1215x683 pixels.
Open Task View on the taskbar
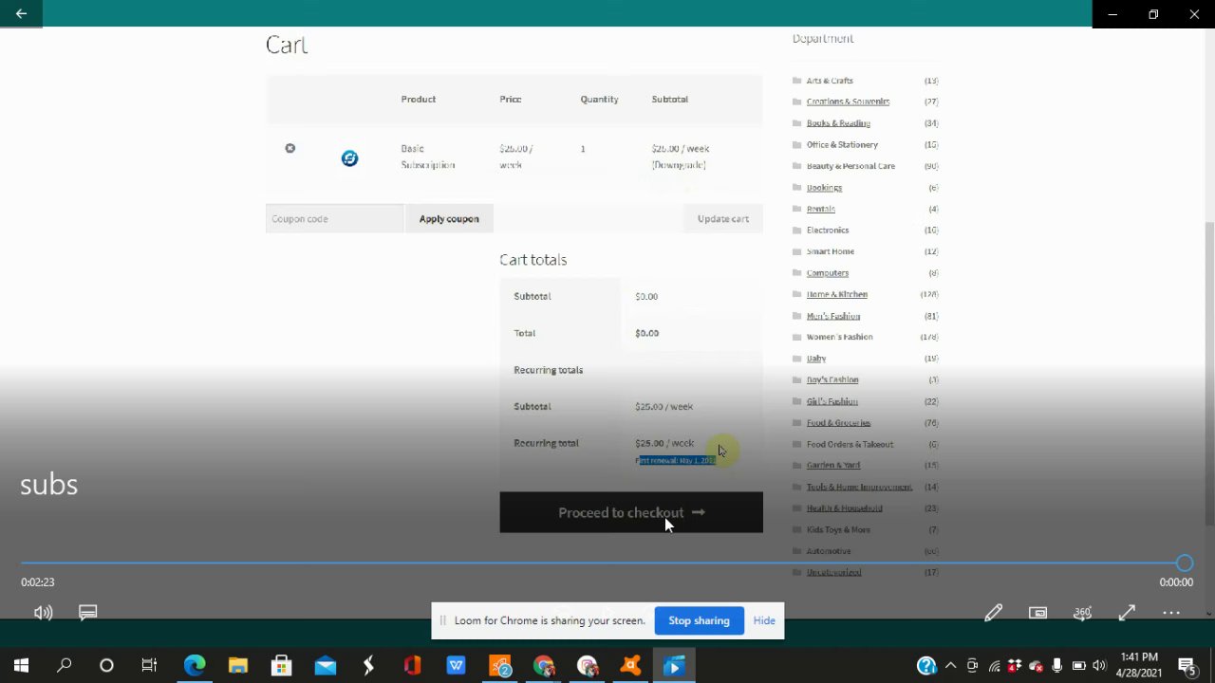149,666
